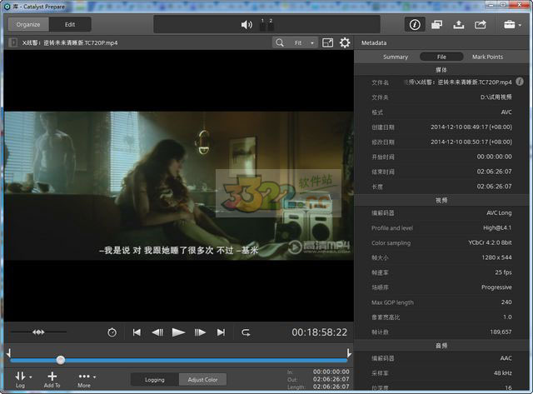Open the More options menu
533x394 pixels.
[x=87, y=379]
